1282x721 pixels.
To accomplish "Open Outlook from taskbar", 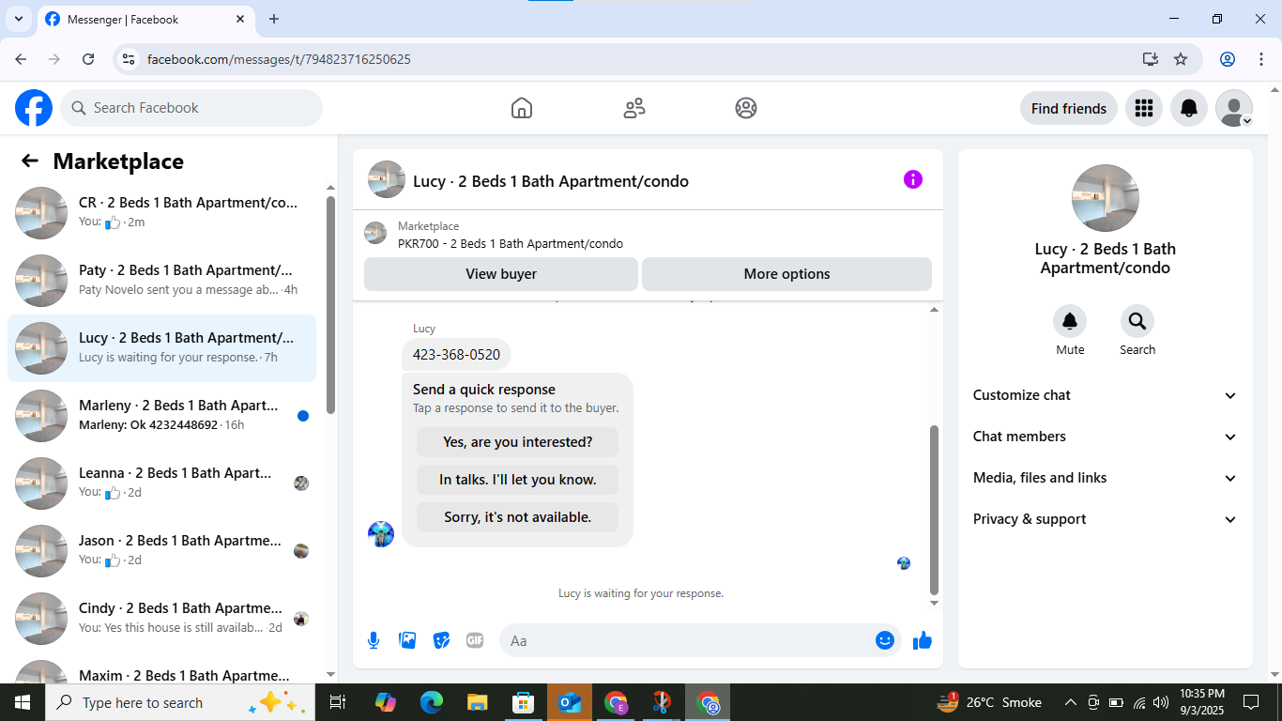I will pyautogui.click(x=570, y=702).
